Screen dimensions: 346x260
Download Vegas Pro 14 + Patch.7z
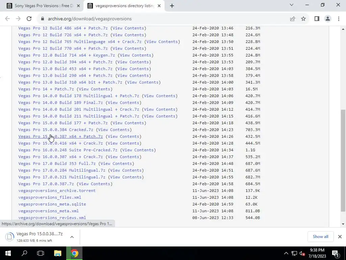pyautogui.click(x=46, y=89)
